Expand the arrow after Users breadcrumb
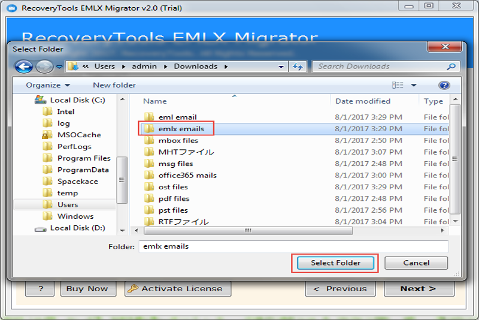Screen dimensions: 479x320 (x=123, y=67)
